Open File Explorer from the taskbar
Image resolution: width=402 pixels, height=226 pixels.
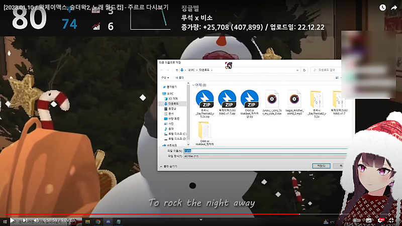point(87,221)
